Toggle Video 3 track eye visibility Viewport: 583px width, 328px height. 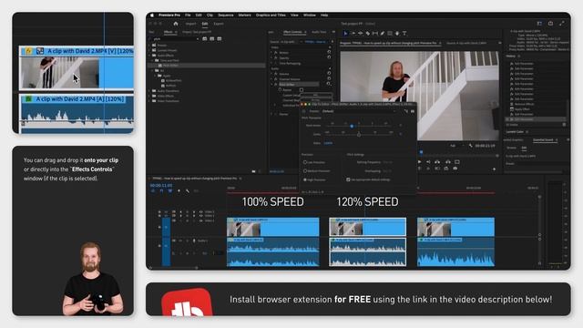point(201,211)
